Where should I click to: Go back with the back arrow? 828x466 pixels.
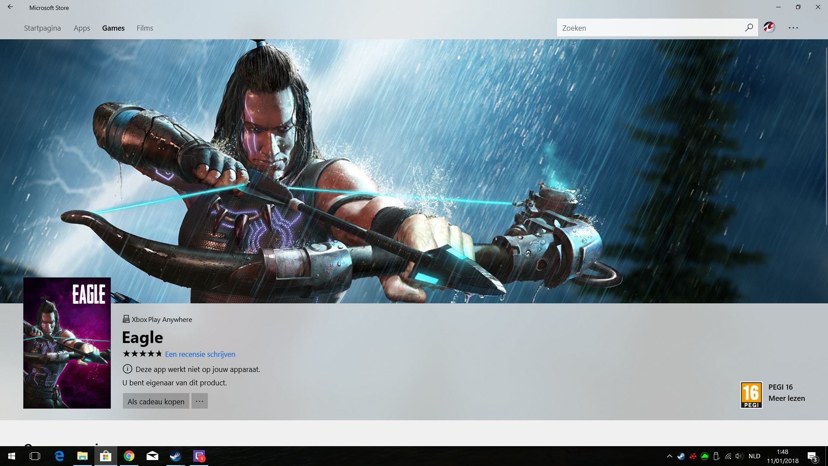click(10, 7)
